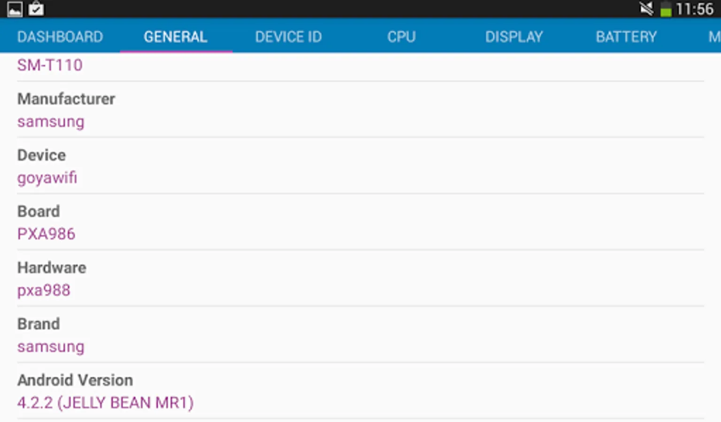Select the Hardware pxa988 row
This screenshot has height=422, width=721.
(360, 279)
